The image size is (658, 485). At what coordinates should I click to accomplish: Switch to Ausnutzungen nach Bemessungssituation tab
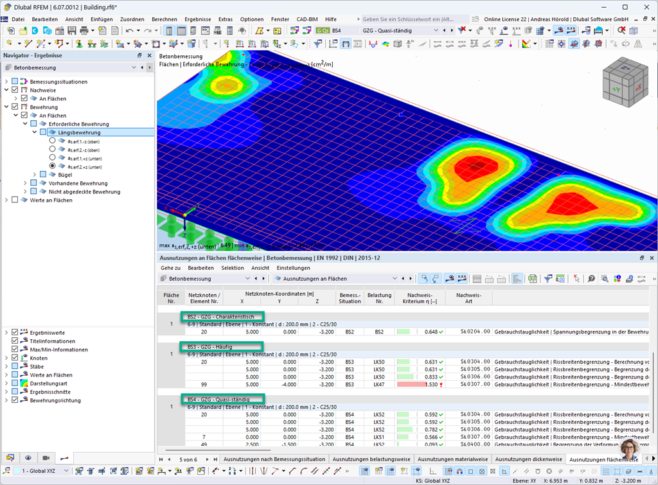[274, 459]
